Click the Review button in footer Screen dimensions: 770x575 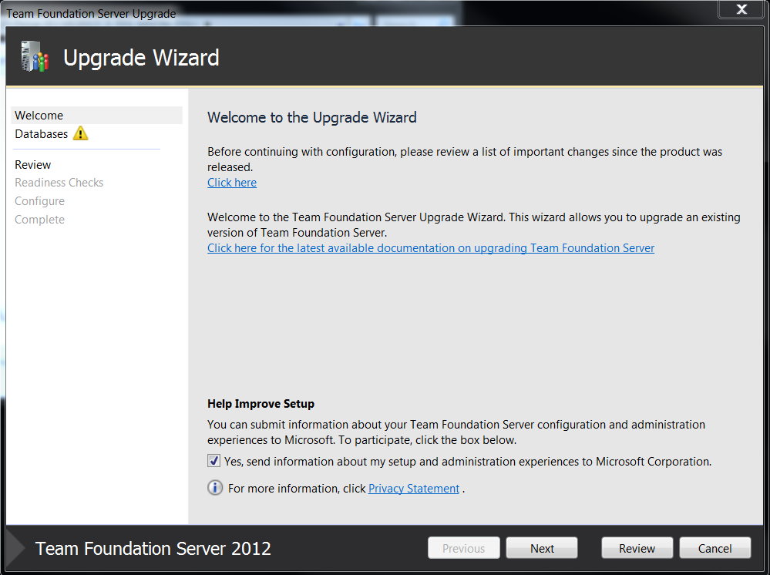click(637, 548)
